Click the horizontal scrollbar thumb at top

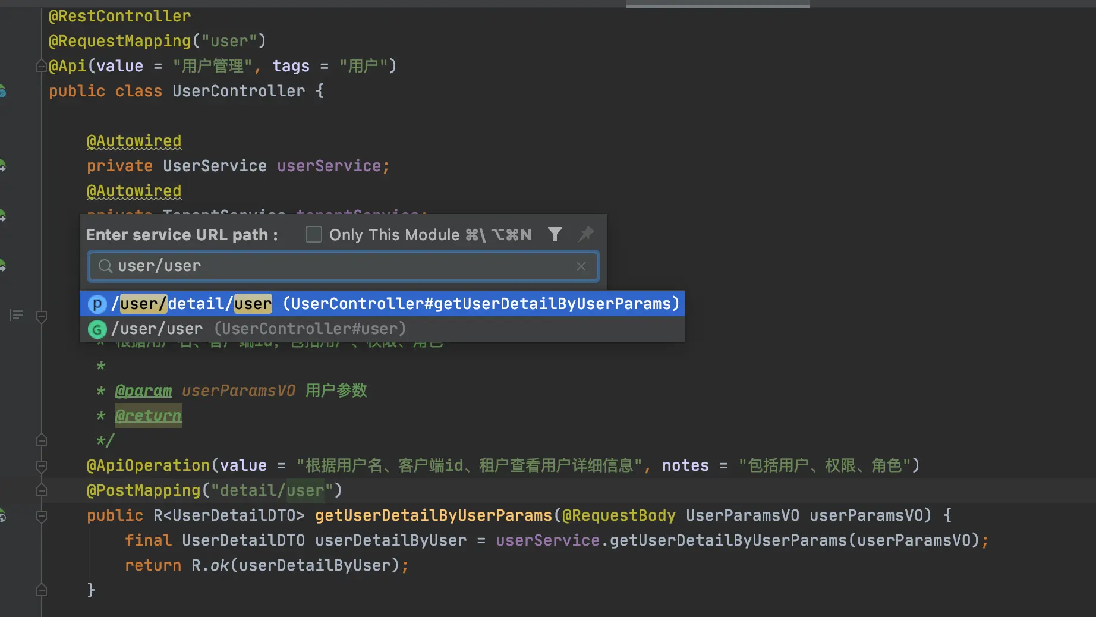tap(717, 5)
